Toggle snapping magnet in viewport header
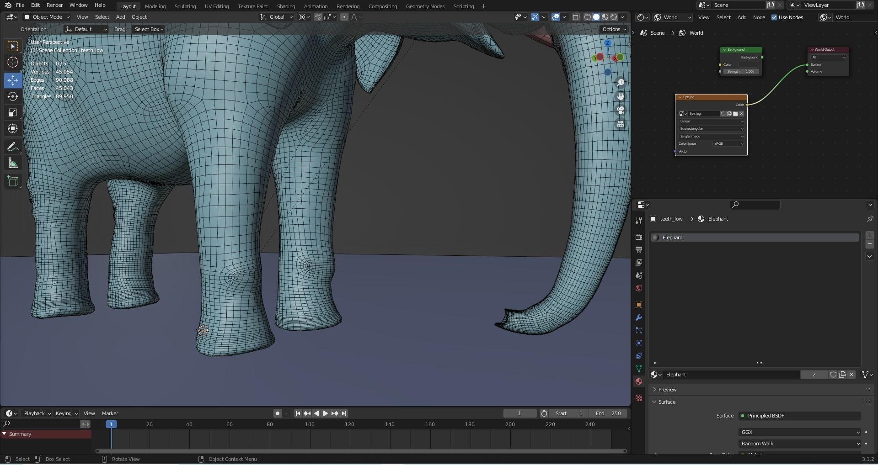Screen dimensions: 878x465 tap(318, 17)
